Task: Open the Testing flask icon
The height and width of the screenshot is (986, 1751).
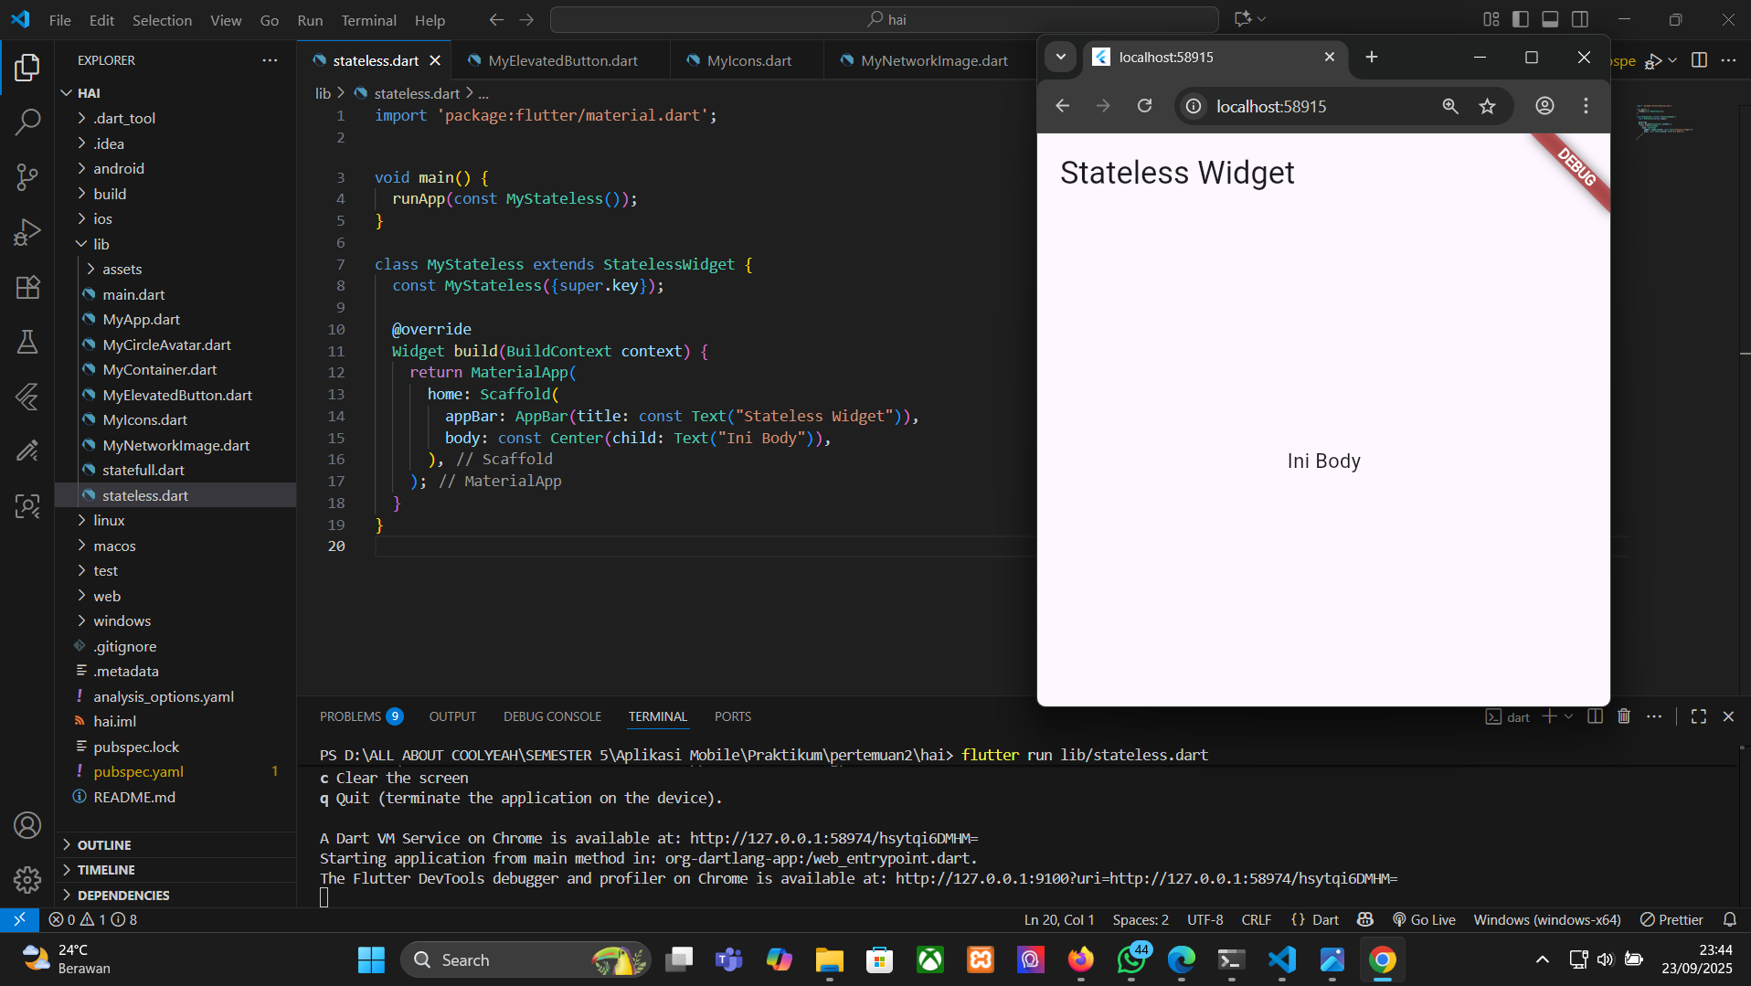Action: (x=27, y=342)
